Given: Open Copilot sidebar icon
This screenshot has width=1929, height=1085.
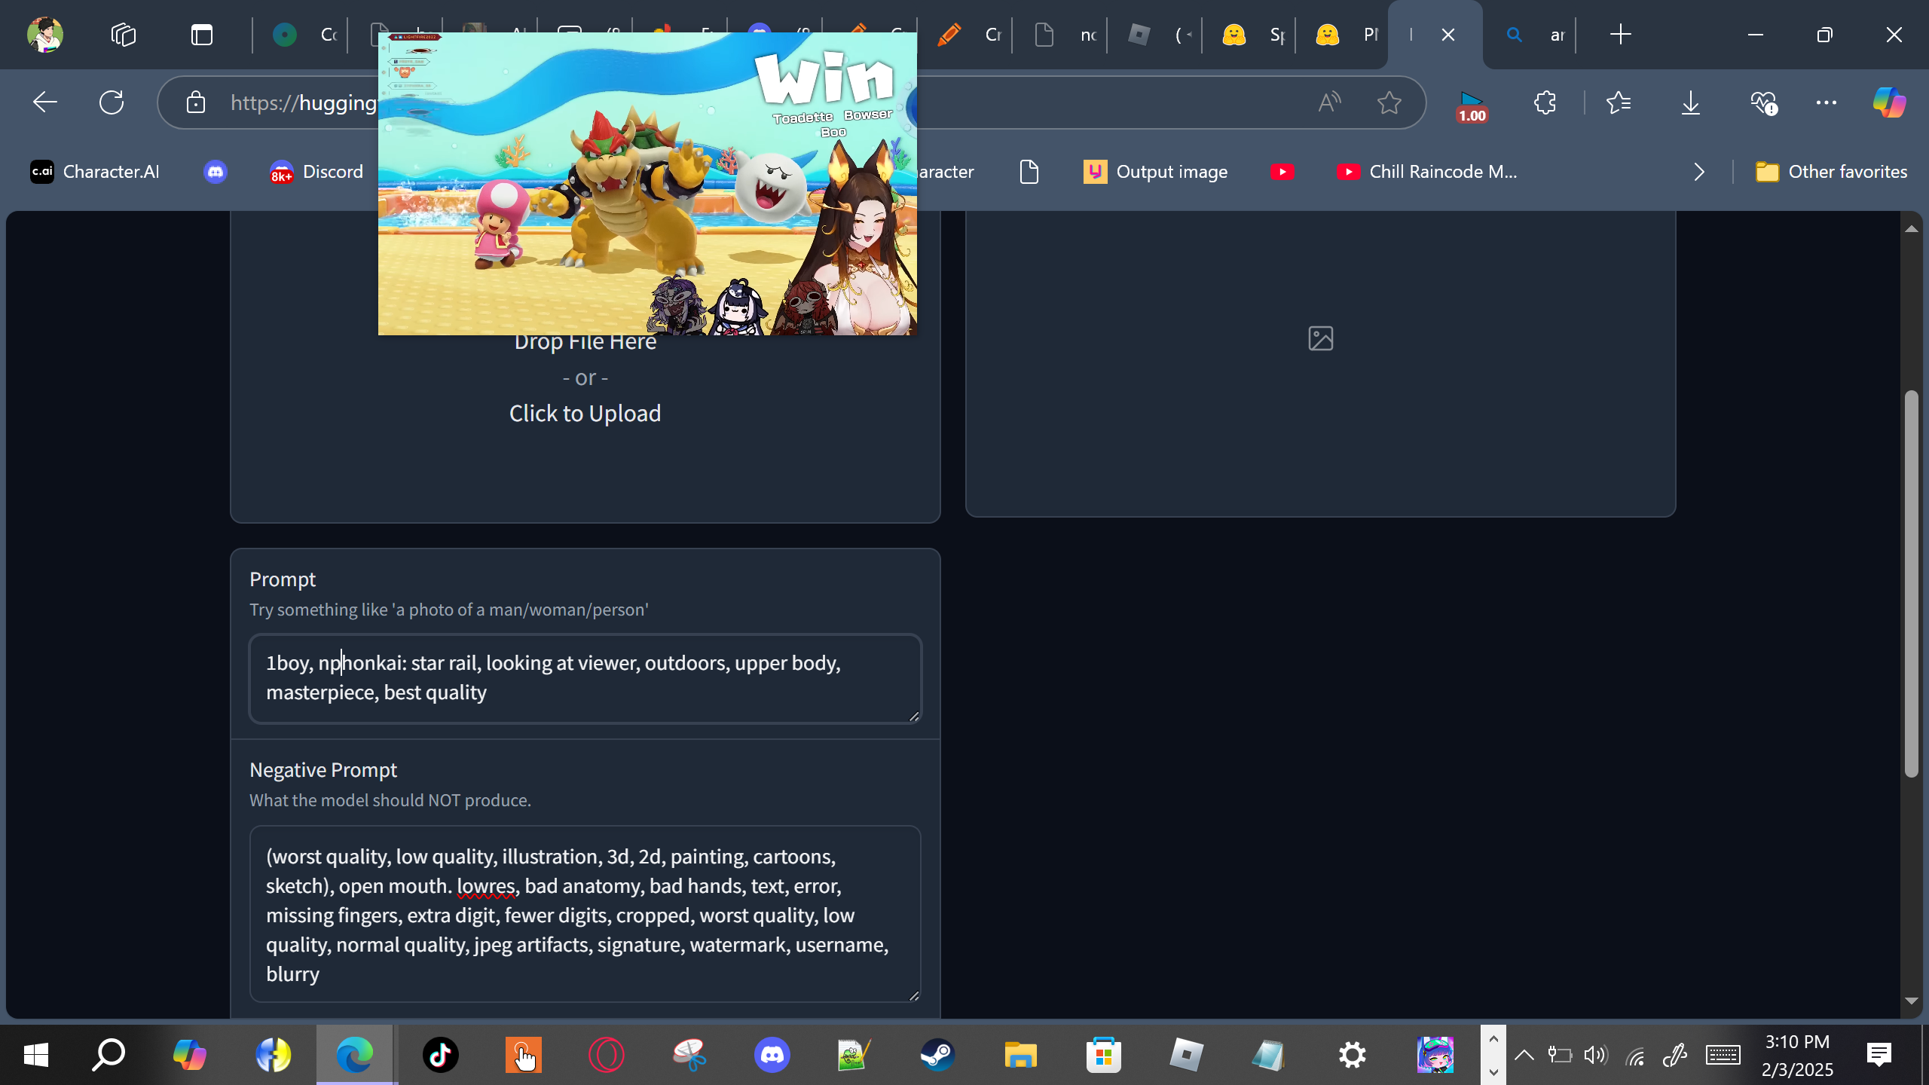Looking at the screenshot, I should [1890, 102].
